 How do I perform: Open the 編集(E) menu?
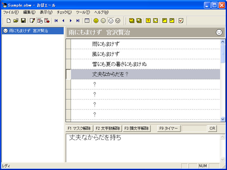[29, 12]
